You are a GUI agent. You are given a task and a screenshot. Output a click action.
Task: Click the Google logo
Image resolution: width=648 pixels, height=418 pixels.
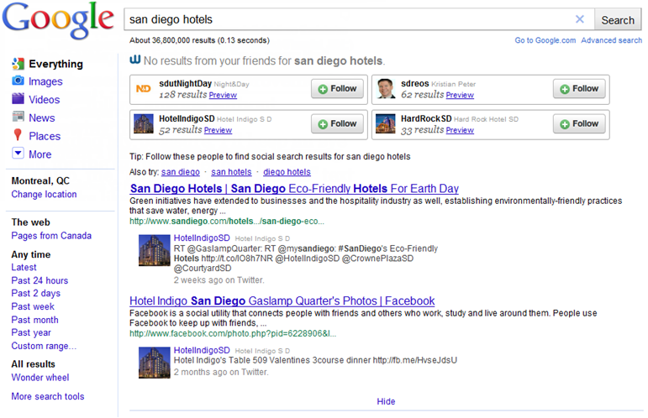[58, 20]
